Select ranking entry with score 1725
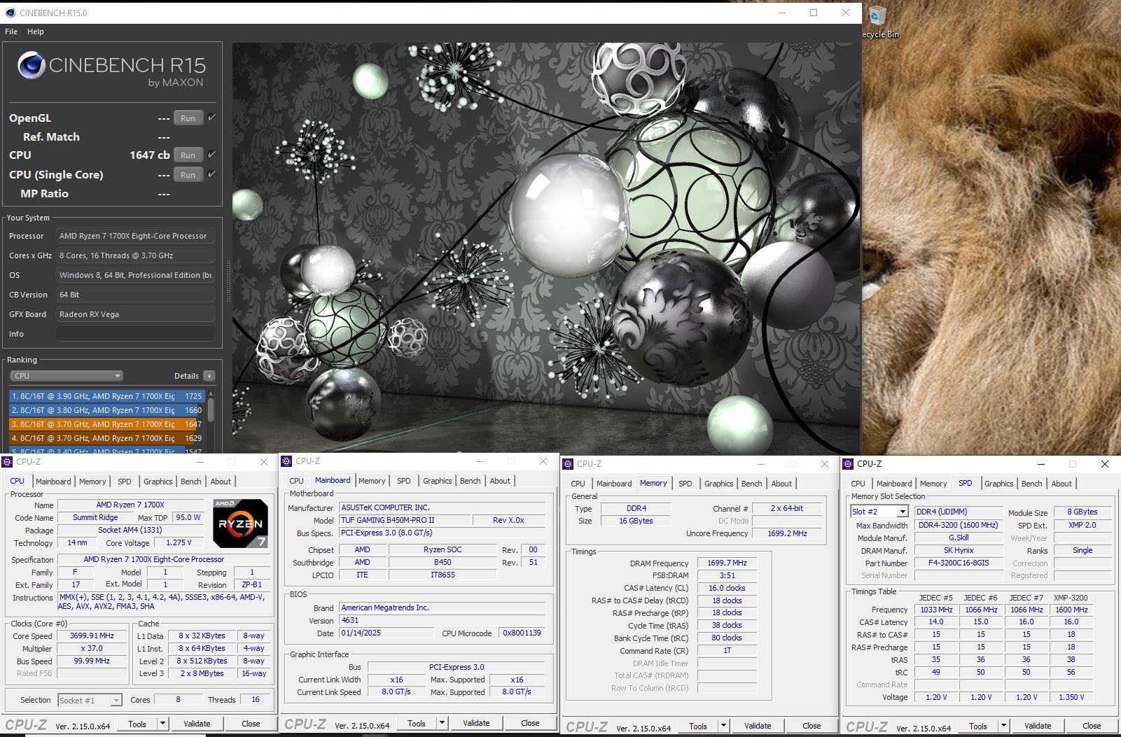This screenshot has height=737, width=1121. point(106,396)
